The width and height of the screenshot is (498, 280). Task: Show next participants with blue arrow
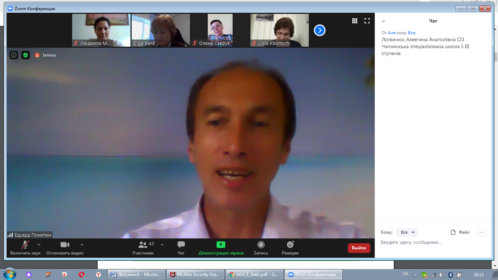(x=320, y=30)
